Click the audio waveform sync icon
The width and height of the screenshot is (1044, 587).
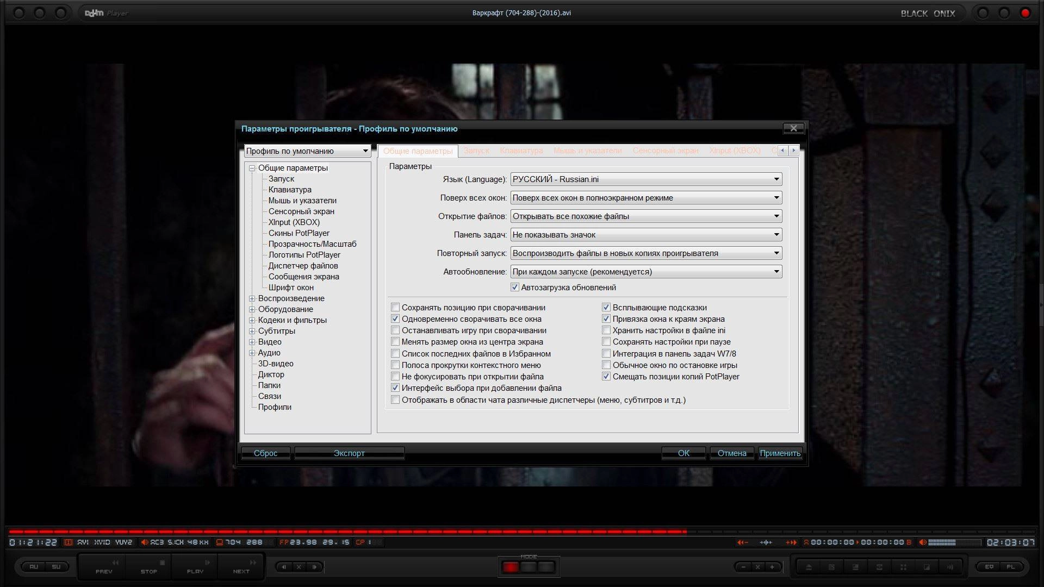(x=766, y=542)
